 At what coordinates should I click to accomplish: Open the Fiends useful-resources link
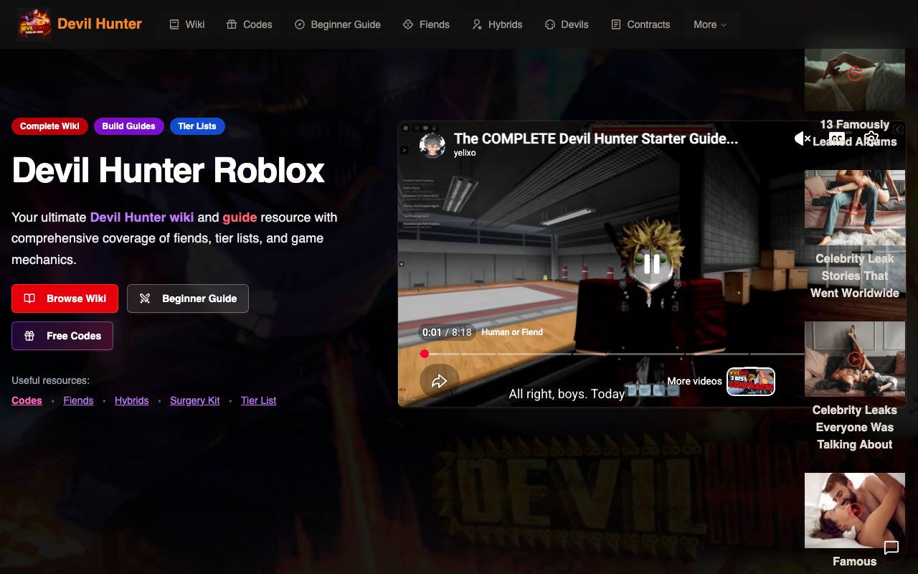tap(78, 400)
